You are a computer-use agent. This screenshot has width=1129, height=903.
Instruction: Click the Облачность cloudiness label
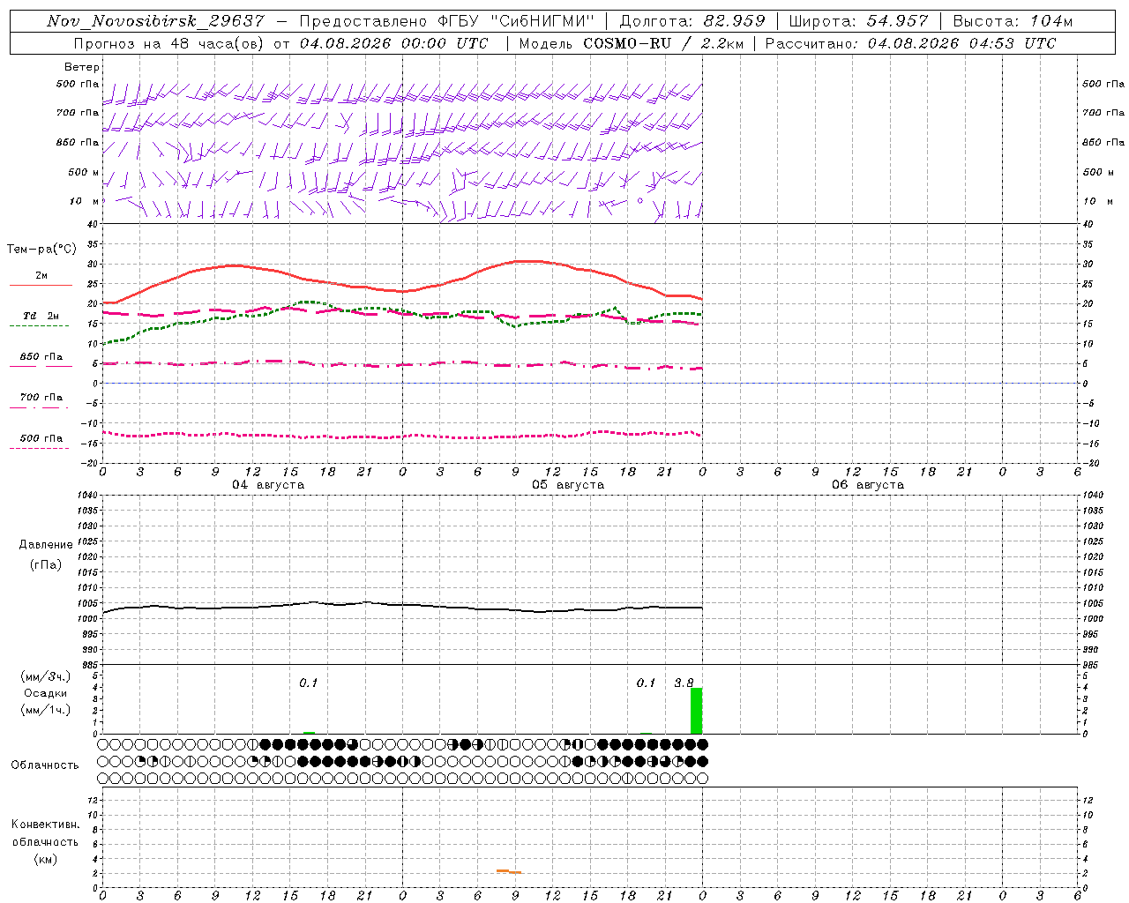(x=45, y=765)
